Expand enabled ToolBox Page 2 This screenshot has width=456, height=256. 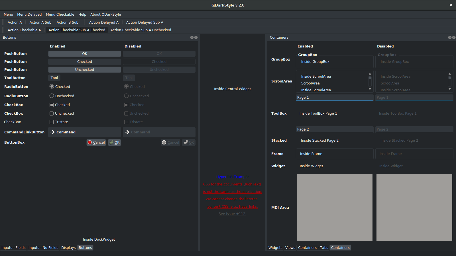point(335,129)
